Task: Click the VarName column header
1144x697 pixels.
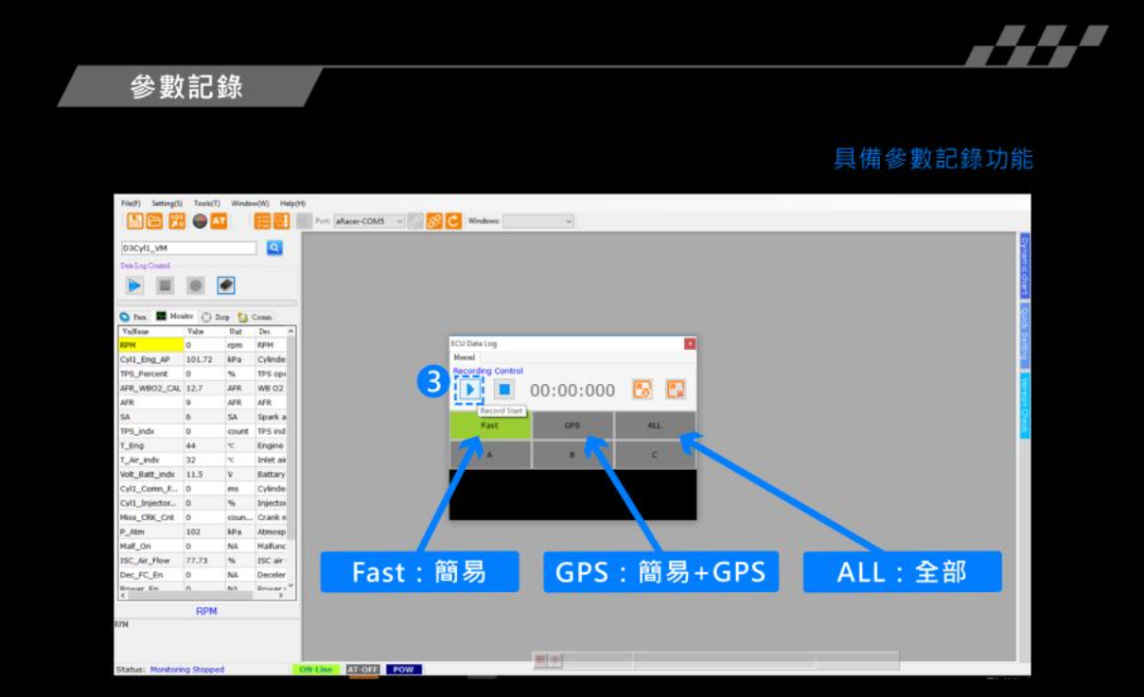Action: click(151, 332)
